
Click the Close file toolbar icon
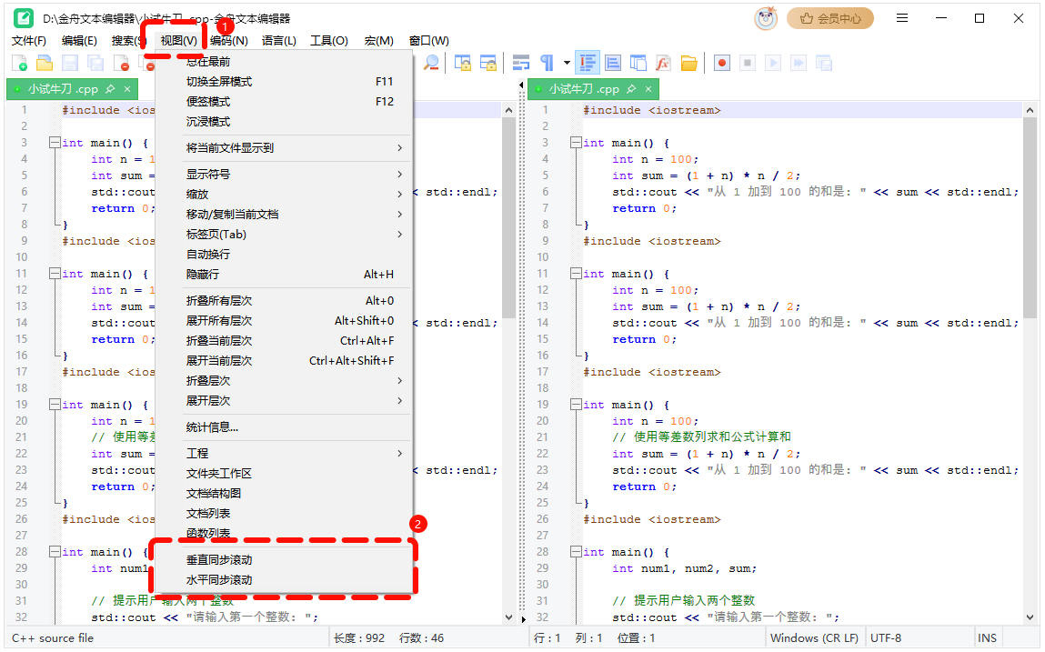(x=121, y=64)
